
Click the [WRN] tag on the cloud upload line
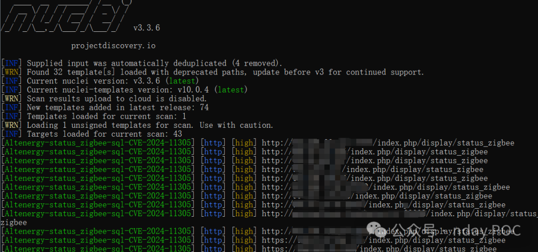click(12, 99)
